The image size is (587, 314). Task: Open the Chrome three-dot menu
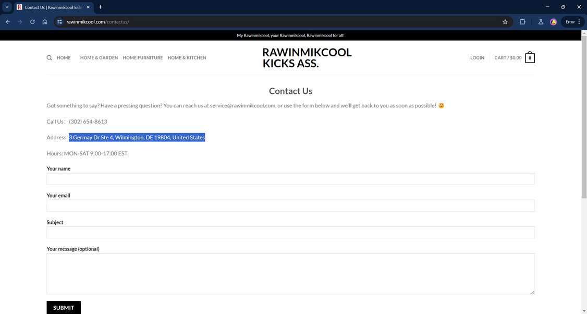coord(579,22)
